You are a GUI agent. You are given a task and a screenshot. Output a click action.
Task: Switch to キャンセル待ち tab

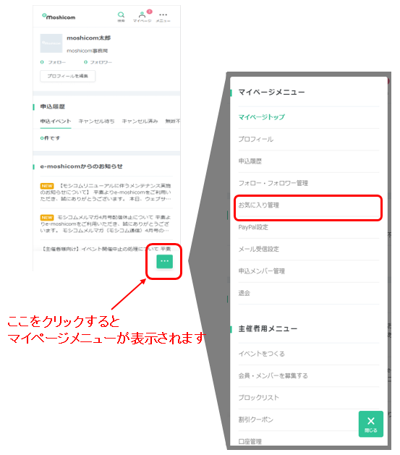[96, 122]
